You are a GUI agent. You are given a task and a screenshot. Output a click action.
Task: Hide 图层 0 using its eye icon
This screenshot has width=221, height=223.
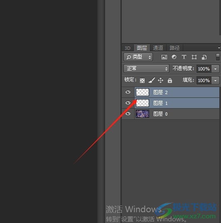[x=128, y=114]
